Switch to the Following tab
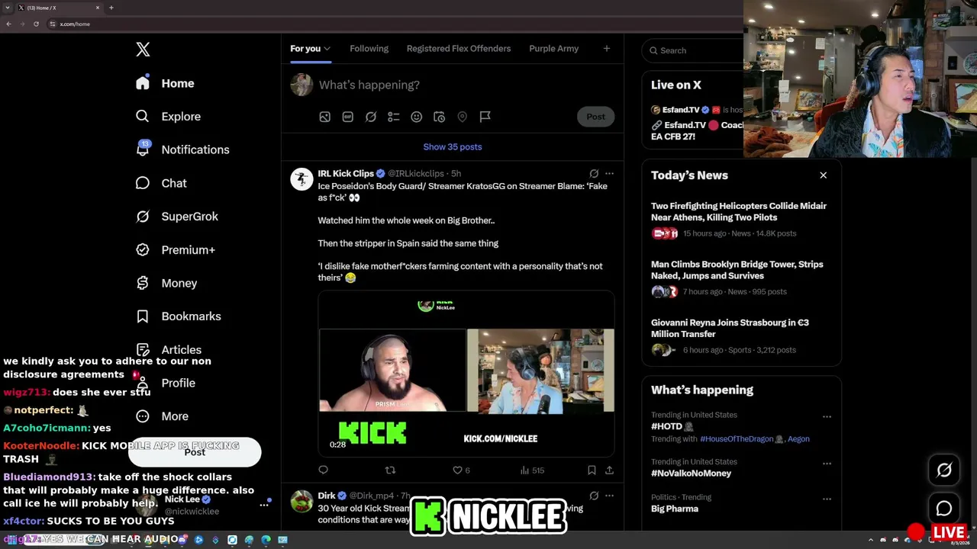Screen dimensions: 977x549 369,49
